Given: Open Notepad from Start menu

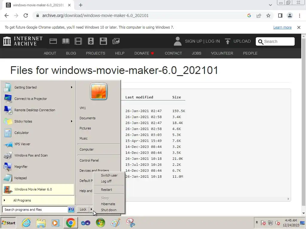Looking at the screenshot, I should tap(39, 178).
